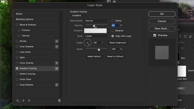
Task: Enable the Stroke checkbox
Action: (x=17, y=41)
